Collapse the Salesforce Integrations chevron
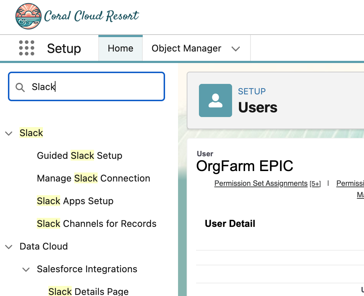This screenshot has height=296, width=364. (26, 269)
